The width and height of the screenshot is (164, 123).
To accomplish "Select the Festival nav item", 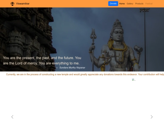I will tap(149, 4).
